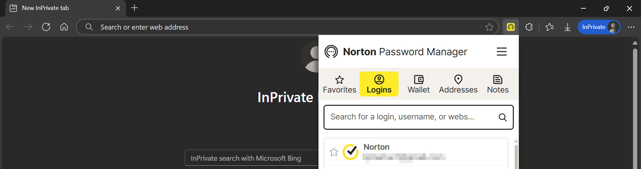Refresh the page with reload icon
The image size is (641, 169).
click(x=46, y=27)
